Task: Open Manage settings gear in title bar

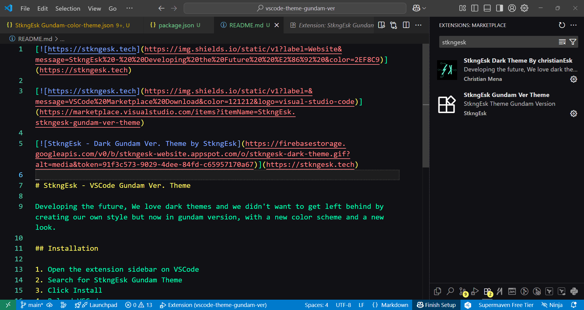Action: tap(524, 8)
